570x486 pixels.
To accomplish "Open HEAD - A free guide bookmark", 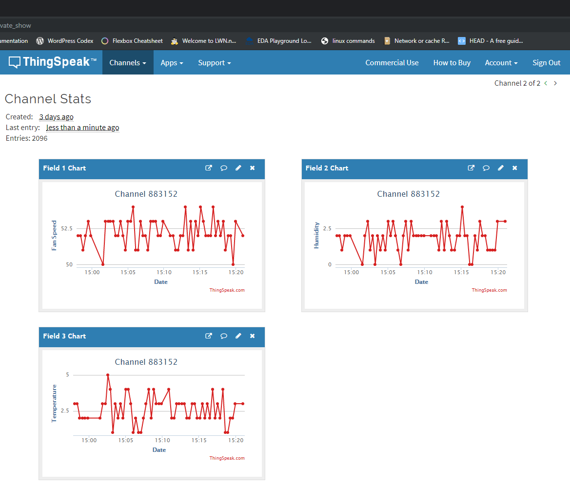I will (491, 40).
